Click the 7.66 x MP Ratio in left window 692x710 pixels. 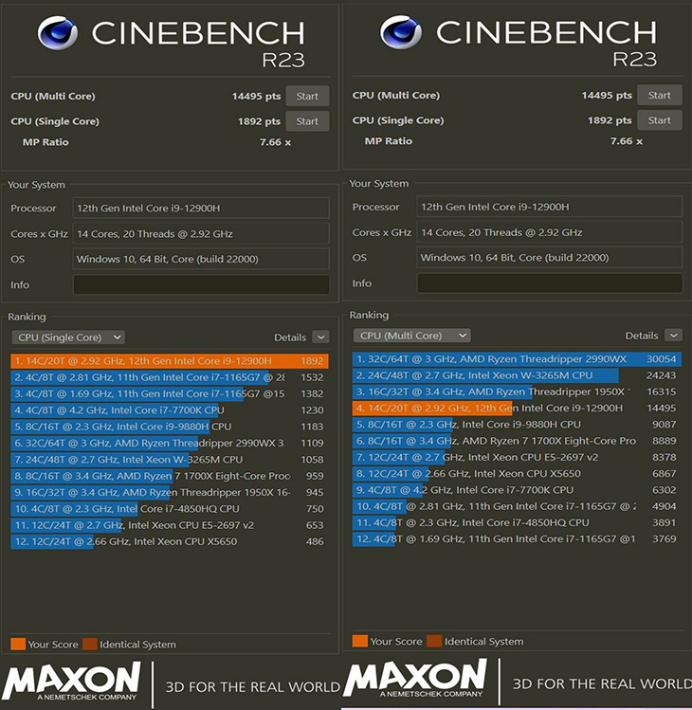pos(275,142)
